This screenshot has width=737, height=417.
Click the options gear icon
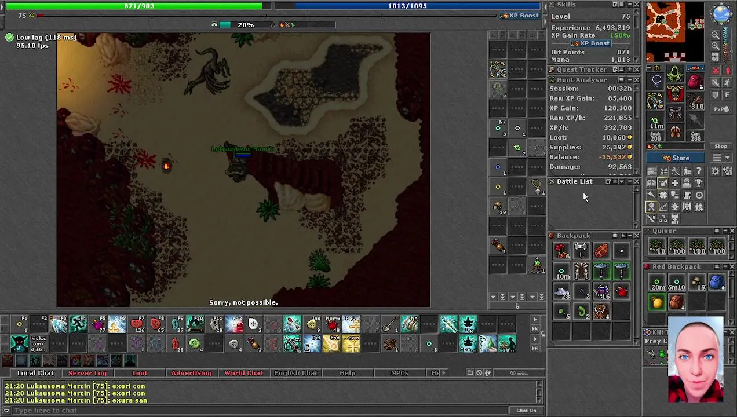tap(716, 171)
